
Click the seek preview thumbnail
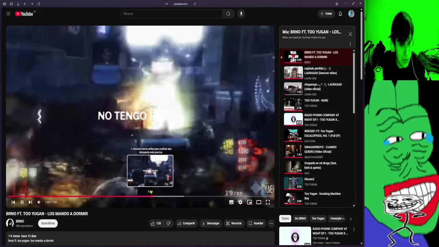click(150, 171)
